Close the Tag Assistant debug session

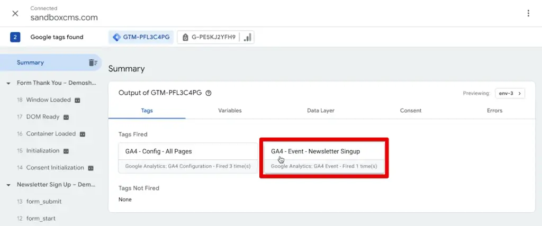(x=15, y=13)
